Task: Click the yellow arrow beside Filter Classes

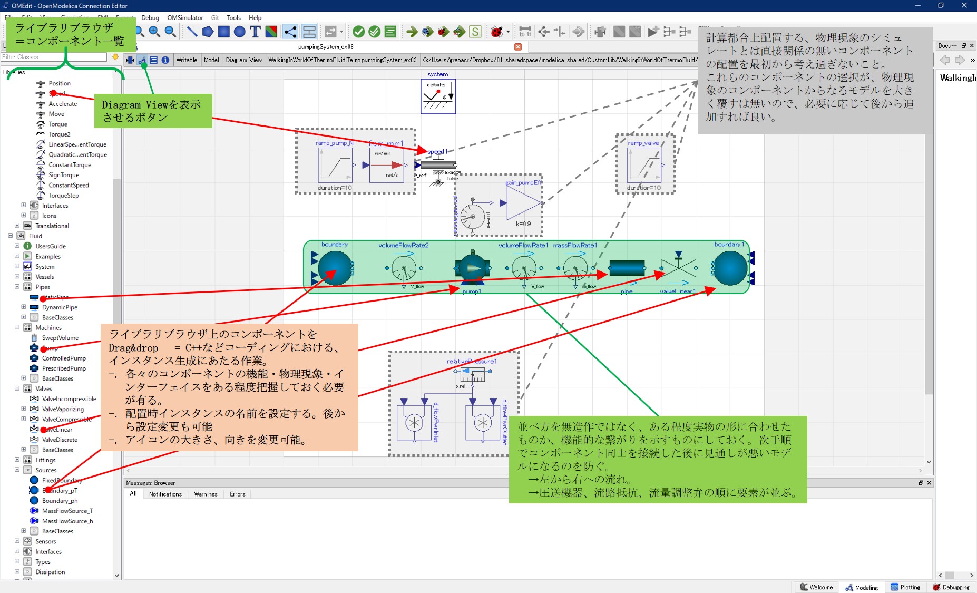Action: [115, 56]
